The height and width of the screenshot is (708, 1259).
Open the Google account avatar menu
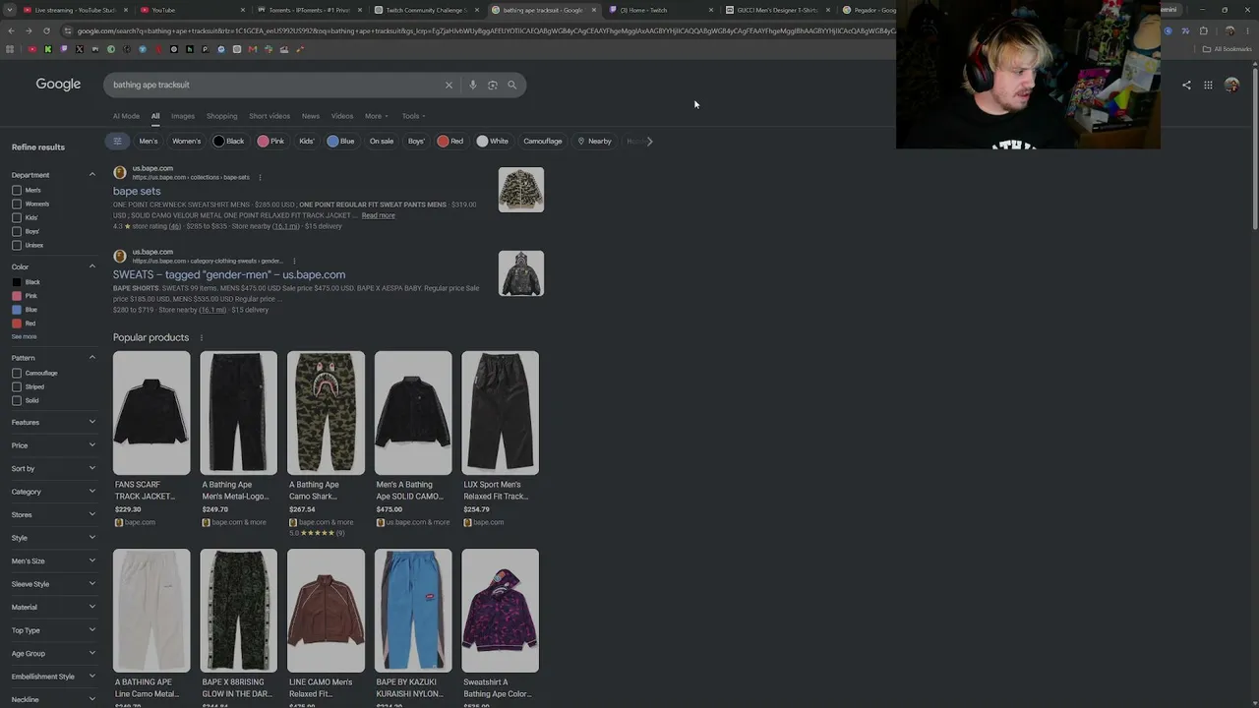click(x=1231, y=86)
